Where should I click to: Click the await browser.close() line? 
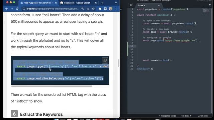(157, 60)
